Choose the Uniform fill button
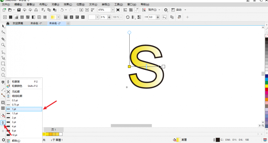This screenshot has height=143, width=268. click(11, 17)
